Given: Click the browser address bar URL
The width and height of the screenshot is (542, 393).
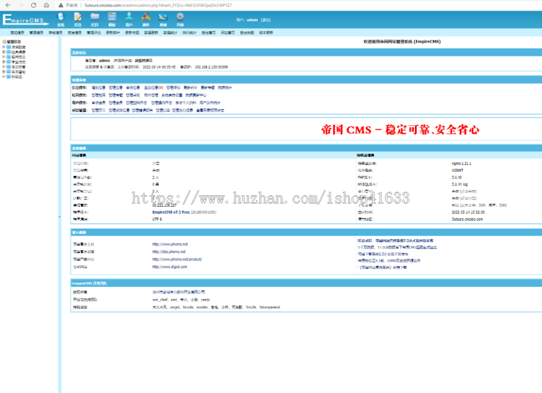Looking at the screenshot, I should 158,5.
